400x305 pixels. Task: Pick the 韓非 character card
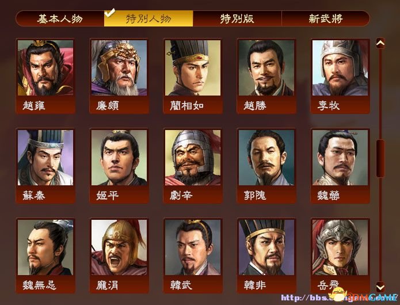[x=266, y=256]
